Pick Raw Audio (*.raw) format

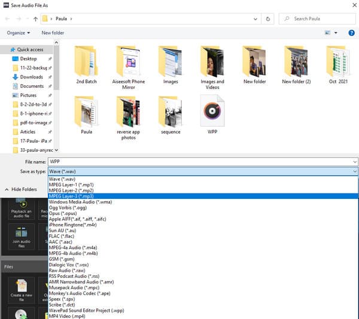(x=203, y=271)
